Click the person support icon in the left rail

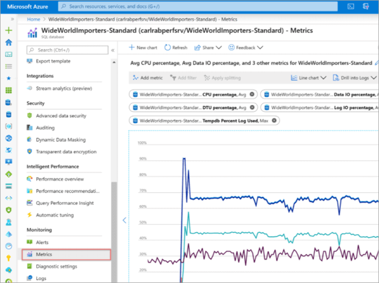tap(9, 222)
